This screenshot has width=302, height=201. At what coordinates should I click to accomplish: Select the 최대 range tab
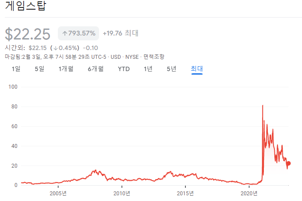point(197,69)
